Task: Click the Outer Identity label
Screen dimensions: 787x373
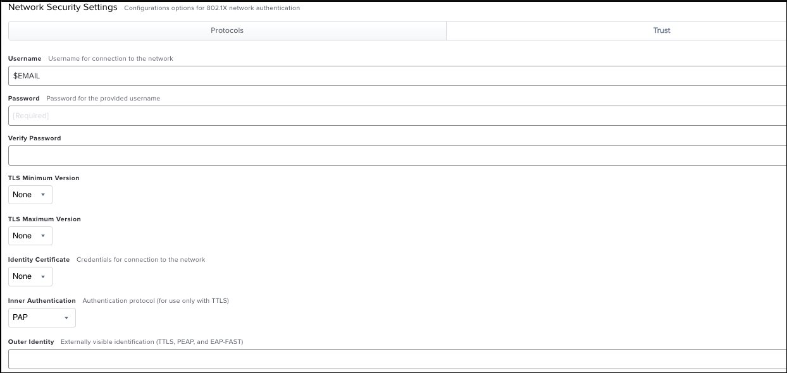Action: click(31, 342)
